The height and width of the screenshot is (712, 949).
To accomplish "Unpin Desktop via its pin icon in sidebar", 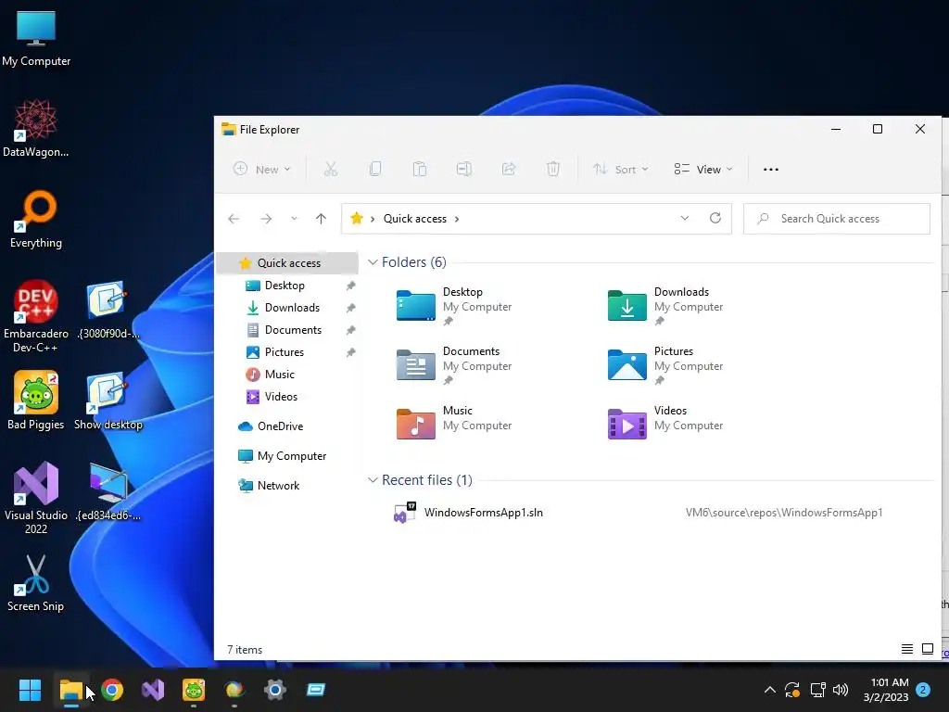I will (x=350, y=286).
